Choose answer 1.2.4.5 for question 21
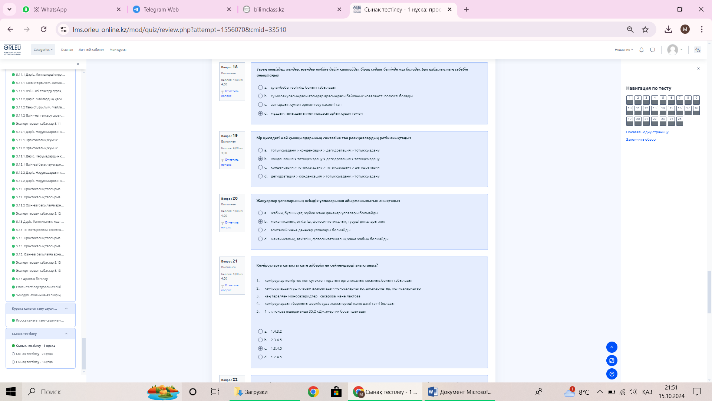This screenshot has width=712, height=401. [x=260, y=357]
